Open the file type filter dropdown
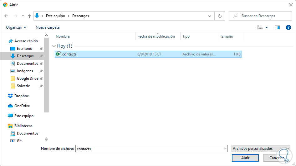The width and height of the screenshot is (296, 166). pos(261,149)
